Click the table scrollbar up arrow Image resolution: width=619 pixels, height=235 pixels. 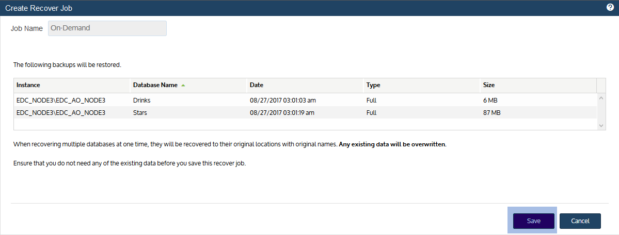tap(601, 98)
